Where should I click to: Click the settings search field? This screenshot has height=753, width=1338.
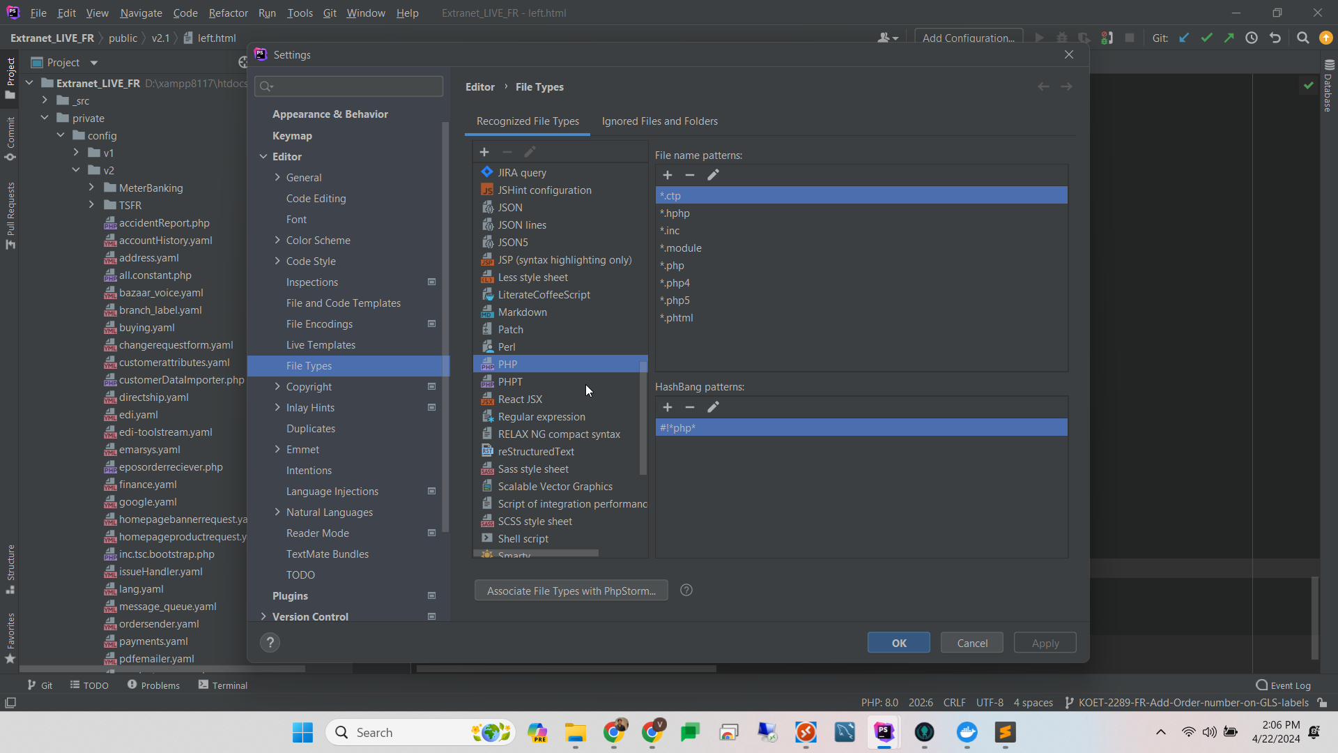point(355,86)
